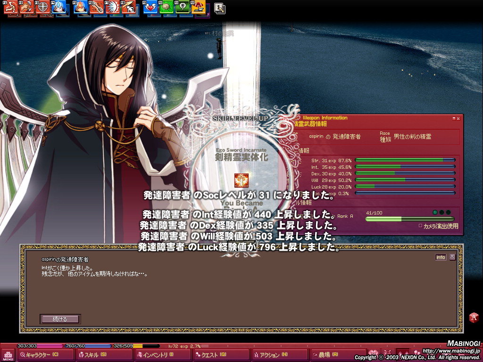Activate the F1 combat skill icon

click(10, 7)
